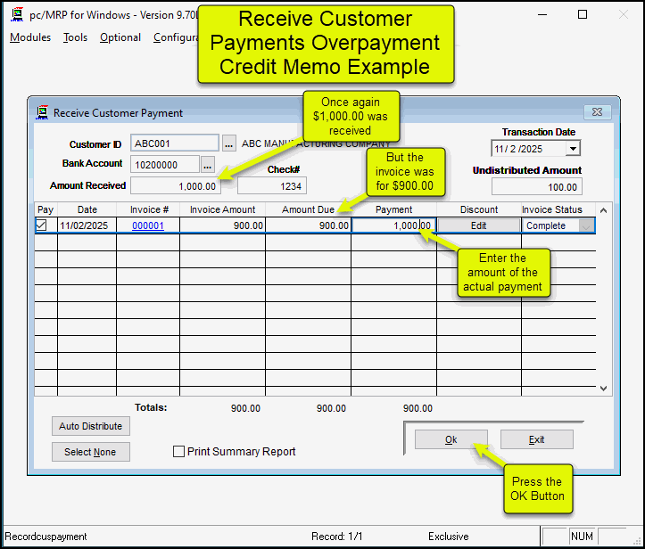Click the Edit discount button
This screenshot has height=549, width=645.
pos(478,226)
